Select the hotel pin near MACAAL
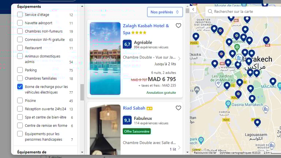 [x=273, y=81]
